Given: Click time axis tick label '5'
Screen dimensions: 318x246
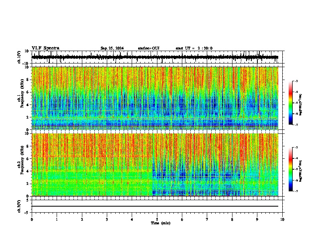Looking at the screenshot, I should 157,219.
